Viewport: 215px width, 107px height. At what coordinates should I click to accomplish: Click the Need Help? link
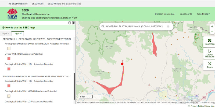(203, 14)
